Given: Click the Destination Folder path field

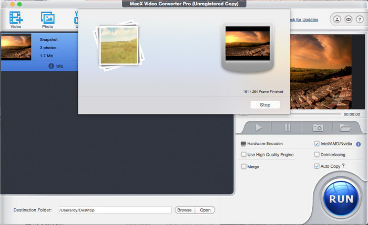Looking at the screenshot, I should pyautogui.click(x=115, y=210).
